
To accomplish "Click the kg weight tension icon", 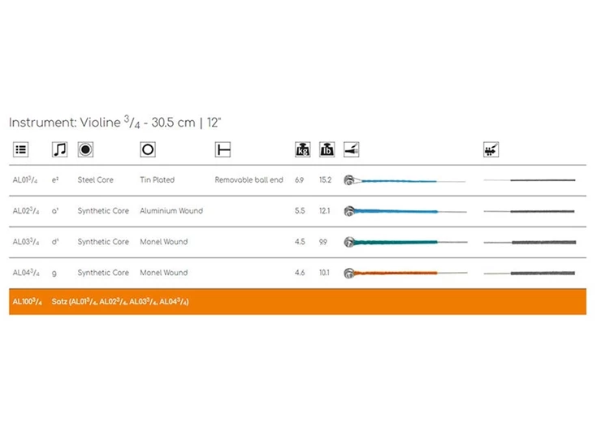I will (x=302, y=149).
